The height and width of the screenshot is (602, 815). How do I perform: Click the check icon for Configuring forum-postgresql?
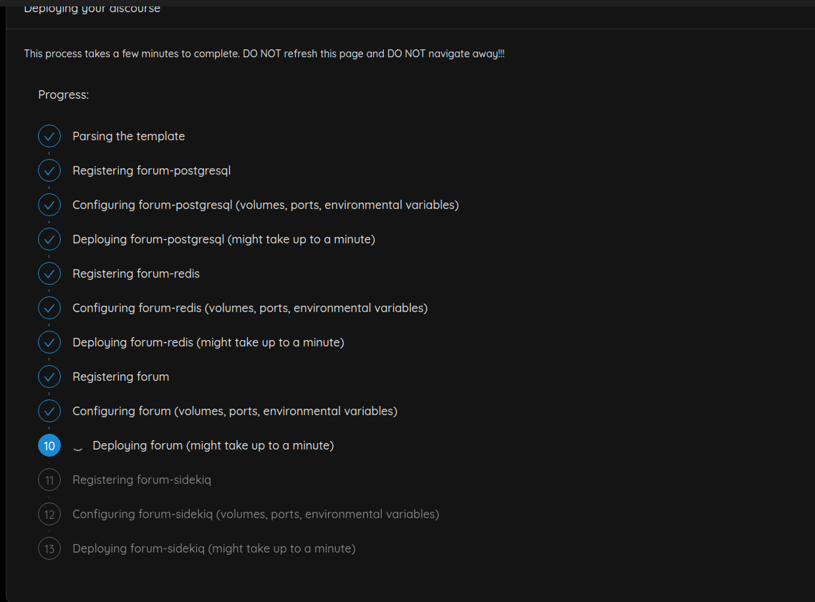[49, 205]
